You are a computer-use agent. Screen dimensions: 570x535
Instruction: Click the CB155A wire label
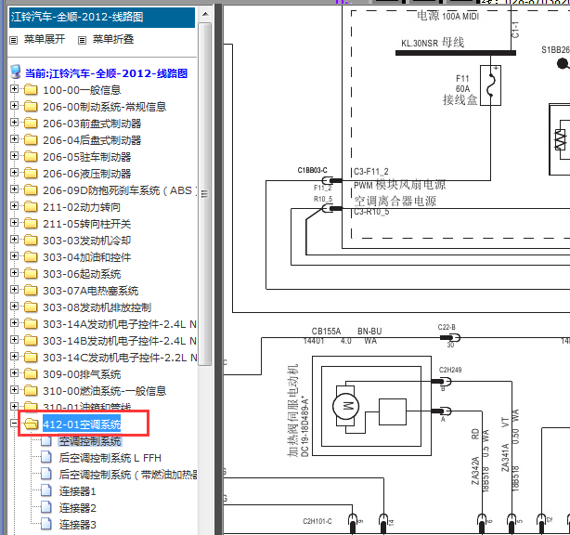326,332
